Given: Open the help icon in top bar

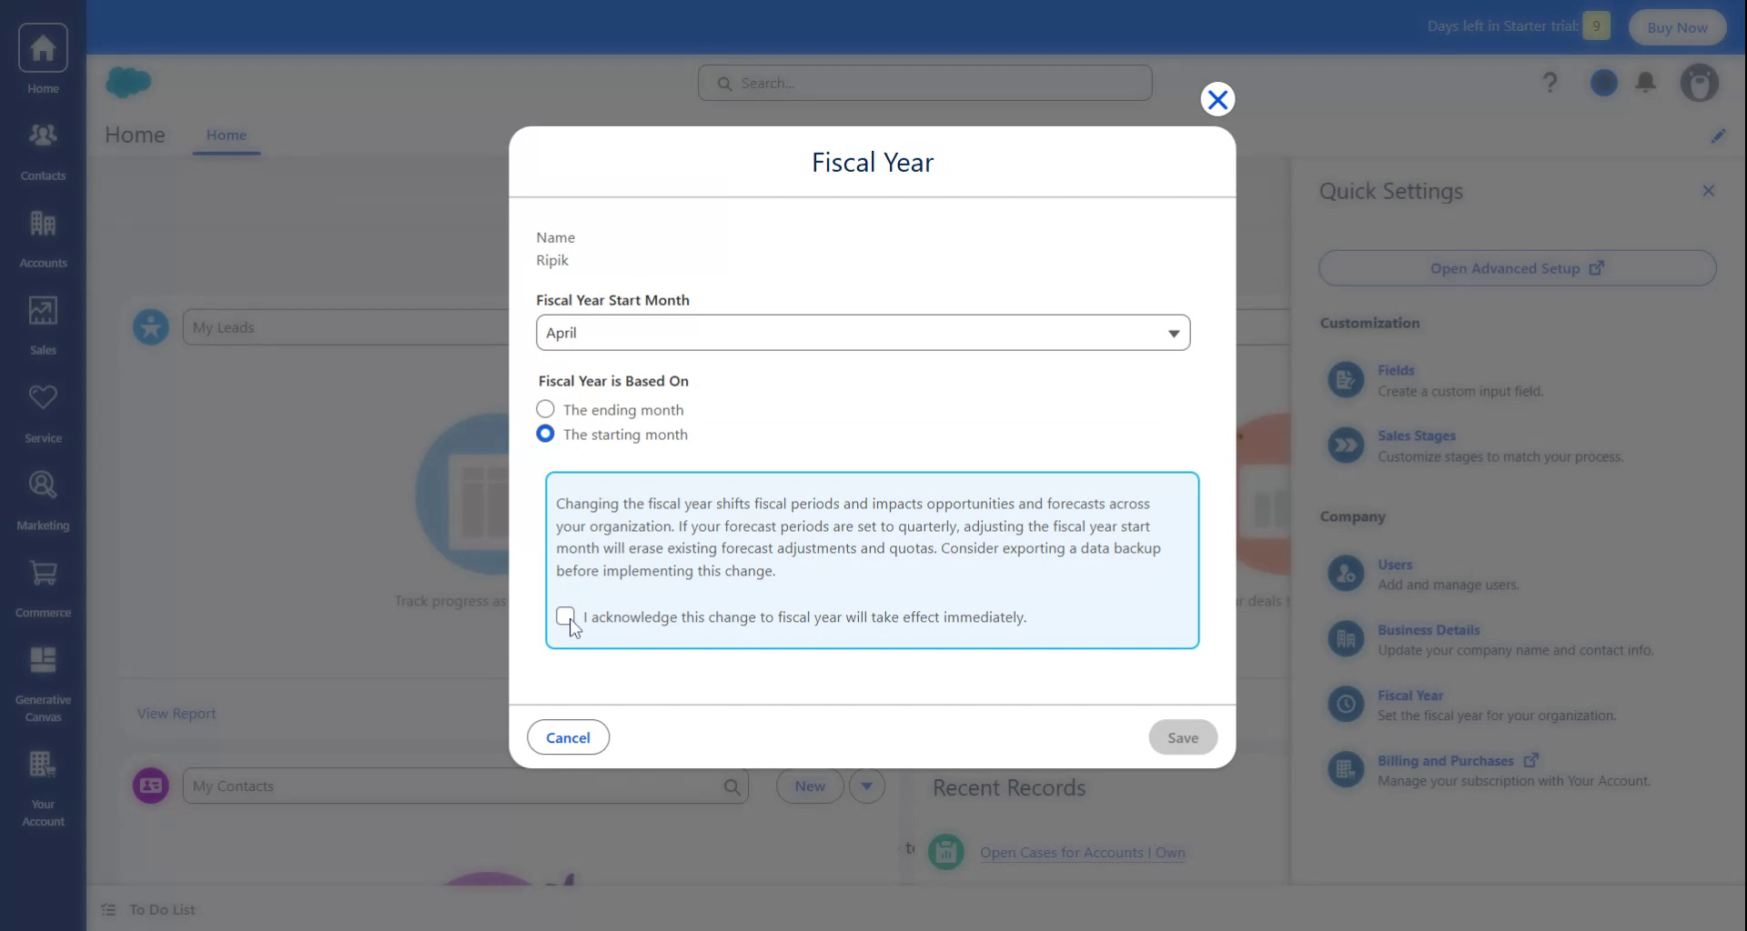Looking at the screenshot, I should click(x=1549, y=82).
